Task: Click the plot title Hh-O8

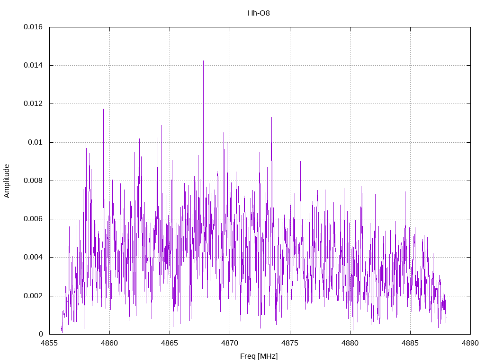Action: [259, 13]
